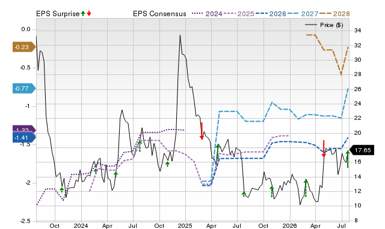Click the red miss arrow after Apr 2026
The height and width of the screenshot is (229, 385).
[324, 149]
